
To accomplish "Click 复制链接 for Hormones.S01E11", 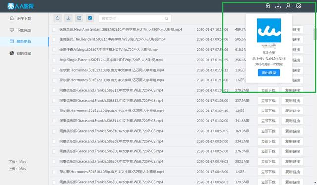I will [x=292, y=111].
